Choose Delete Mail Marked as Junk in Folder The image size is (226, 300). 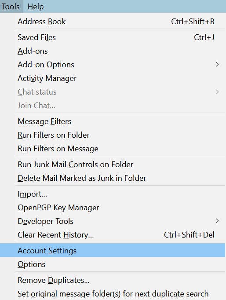pos(113,178)
